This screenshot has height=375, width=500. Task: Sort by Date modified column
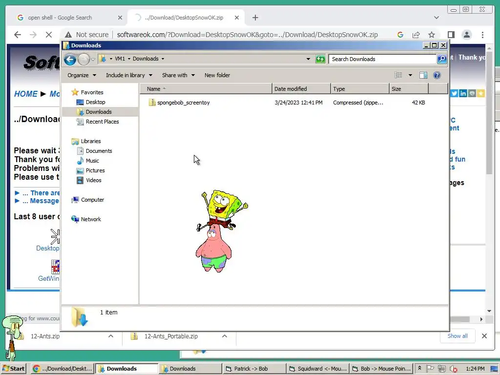tap(301, 89)
